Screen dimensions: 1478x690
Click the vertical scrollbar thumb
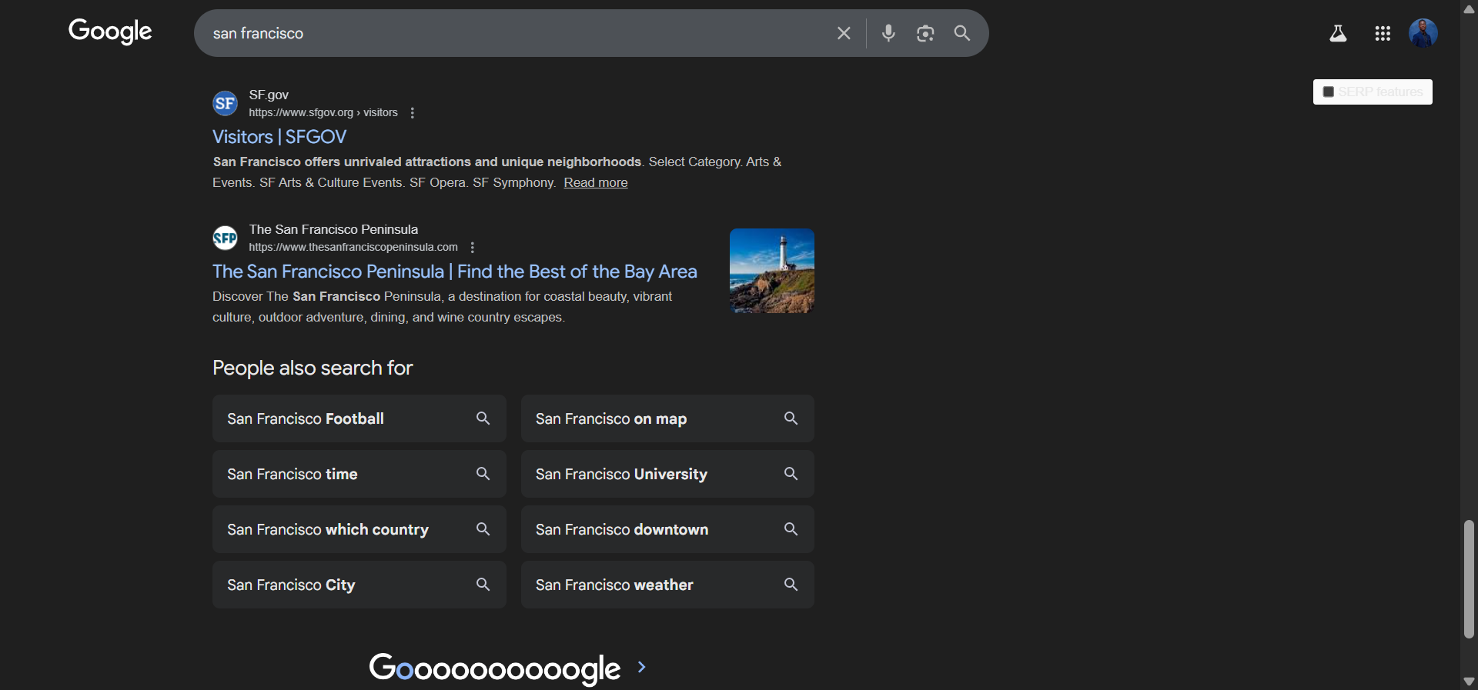click(1469, 579)
